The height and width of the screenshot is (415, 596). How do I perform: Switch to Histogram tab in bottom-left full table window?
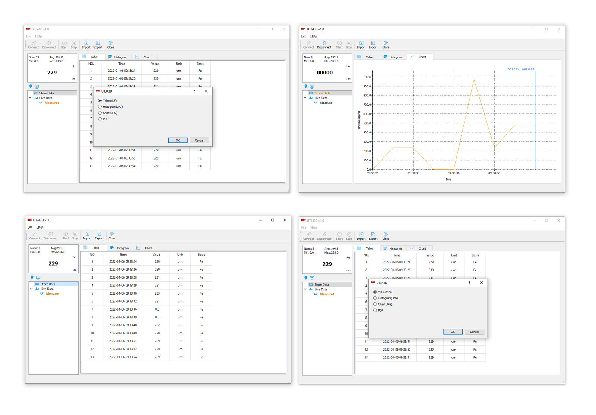[119, 248]
